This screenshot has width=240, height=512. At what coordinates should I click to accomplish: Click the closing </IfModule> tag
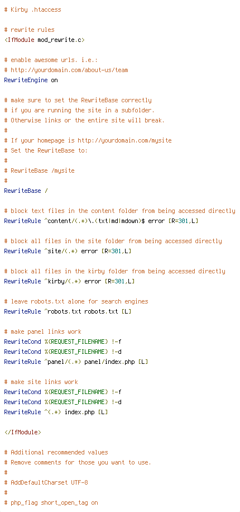tap(22, 432)
